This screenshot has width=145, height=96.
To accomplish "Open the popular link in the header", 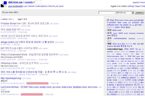I will (x=136, y=3).
